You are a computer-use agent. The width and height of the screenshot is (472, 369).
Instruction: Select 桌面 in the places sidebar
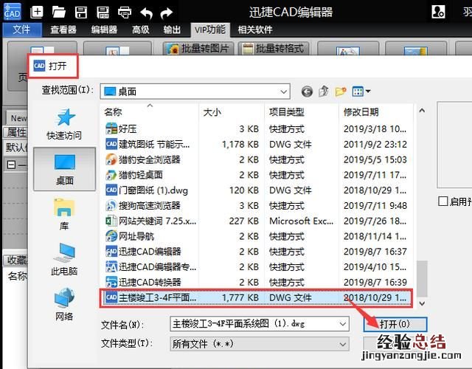(64, 169)
